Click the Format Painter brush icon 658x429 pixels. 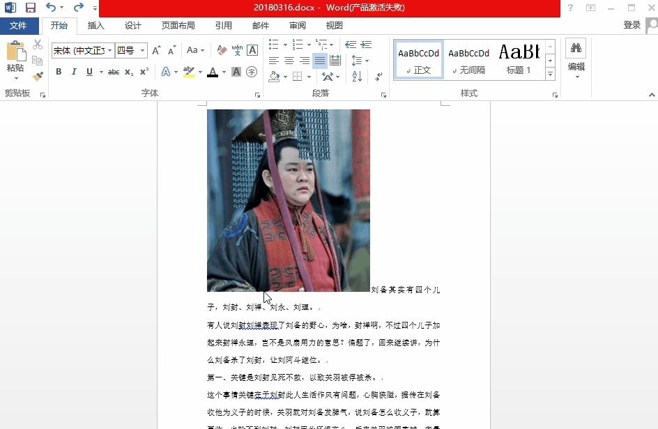tap(38, 77)
